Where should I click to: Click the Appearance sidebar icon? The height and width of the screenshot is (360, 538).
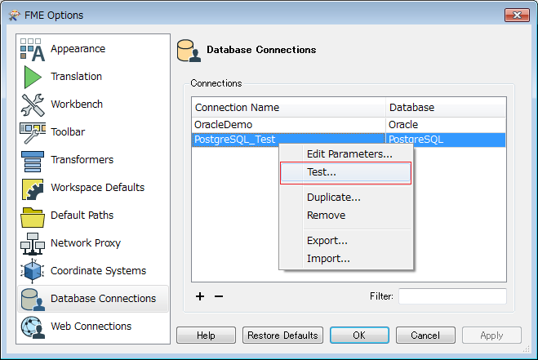[33, 50]
